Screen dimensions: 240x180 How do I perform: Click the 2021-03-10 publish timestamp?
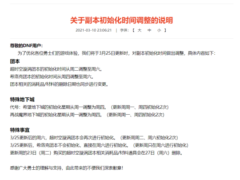click(x=93, y=30)
